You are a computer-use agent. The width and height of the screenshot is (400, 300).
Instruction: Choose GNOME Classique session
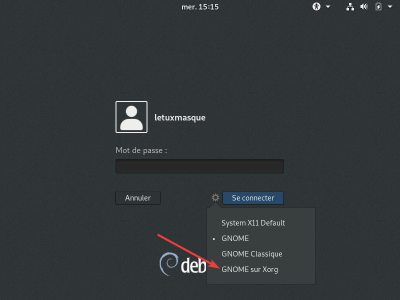pos(261,254)
